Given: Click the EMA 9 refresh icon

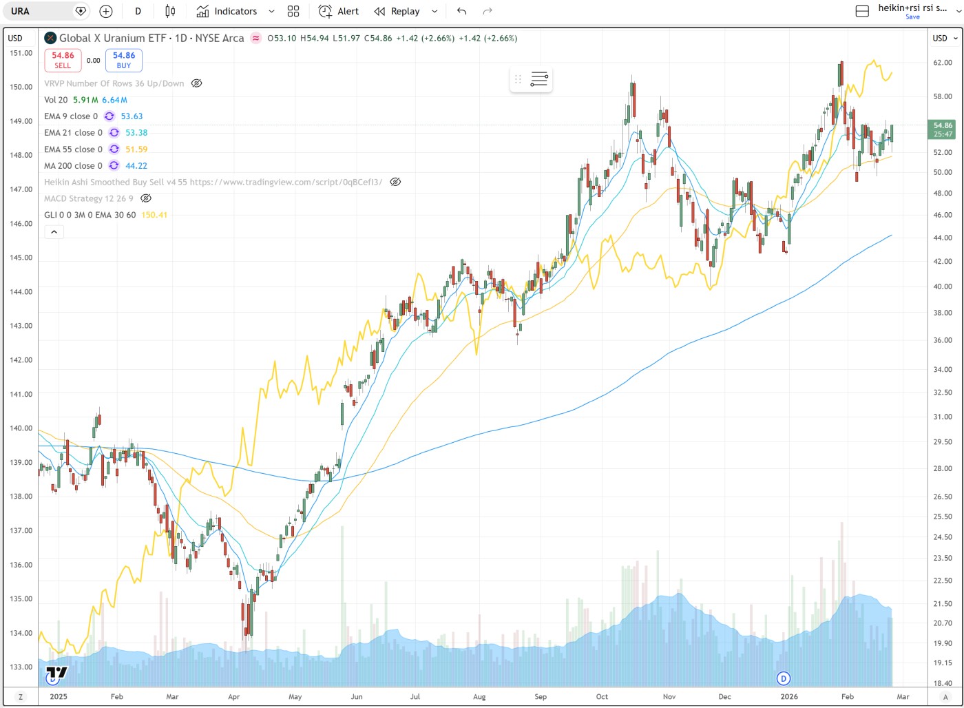Looking at the screenshot, I should (109, 116).
